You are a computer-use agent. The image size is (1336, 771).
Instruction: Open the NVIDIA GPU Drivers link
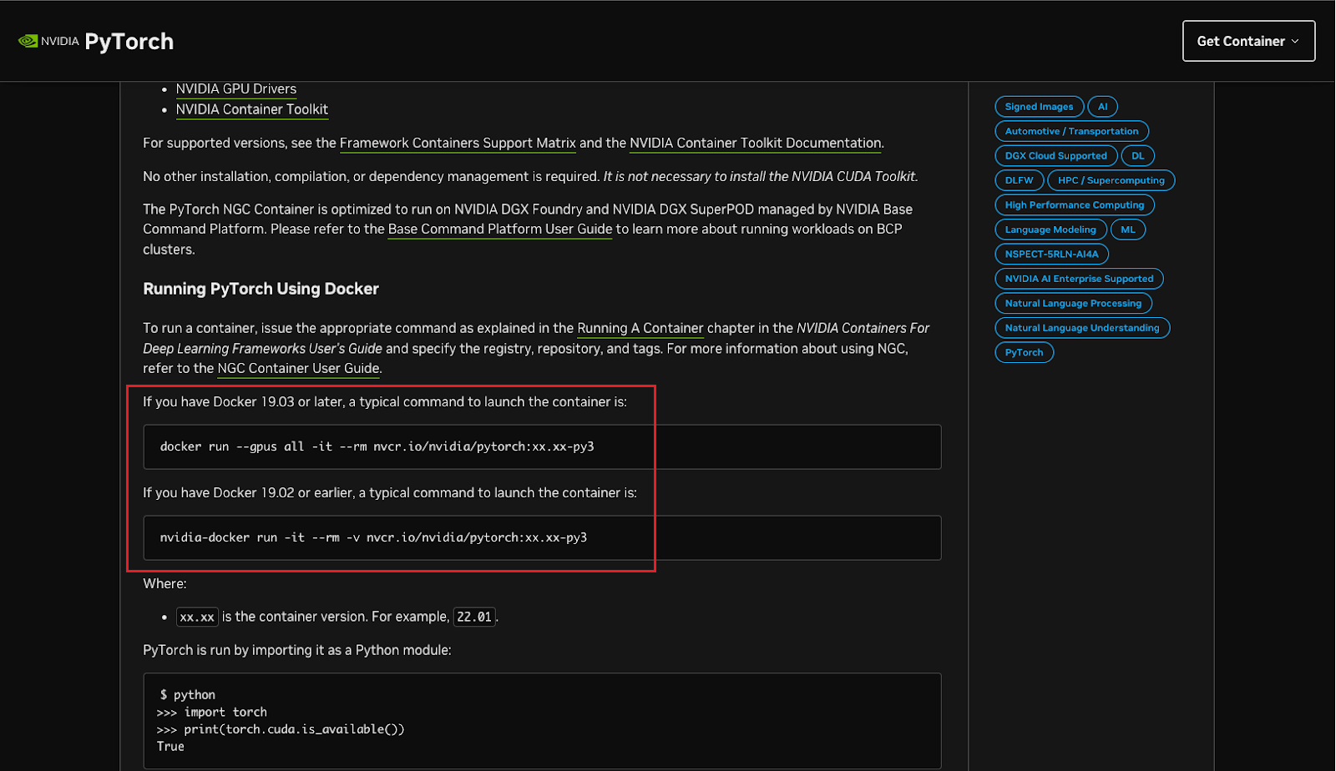pos(236,88)
